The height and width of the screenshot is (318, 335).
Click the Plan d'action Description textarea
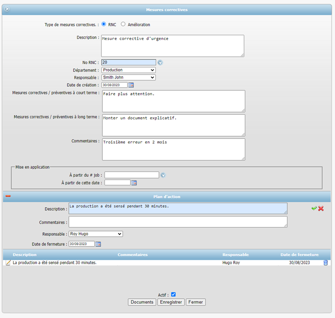[x=178, y=209]
